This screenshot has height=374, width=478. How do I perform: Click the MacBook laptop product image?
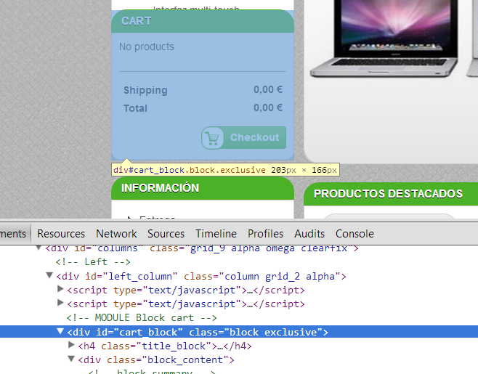click(384, 38)
